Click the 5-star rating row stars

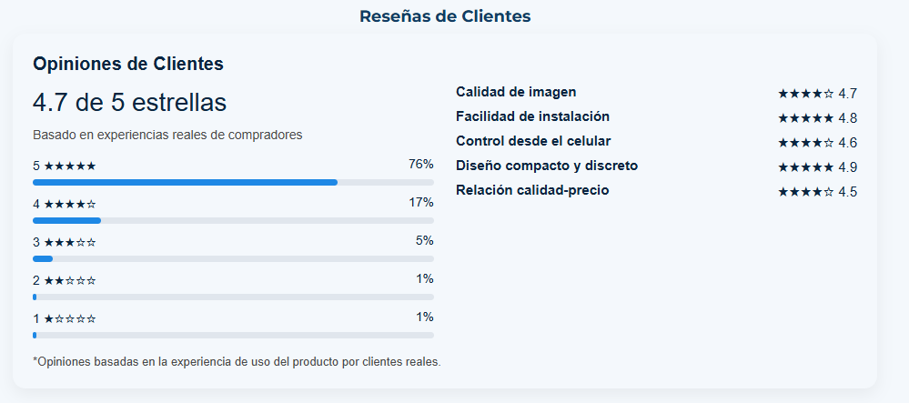pos(69,166)
